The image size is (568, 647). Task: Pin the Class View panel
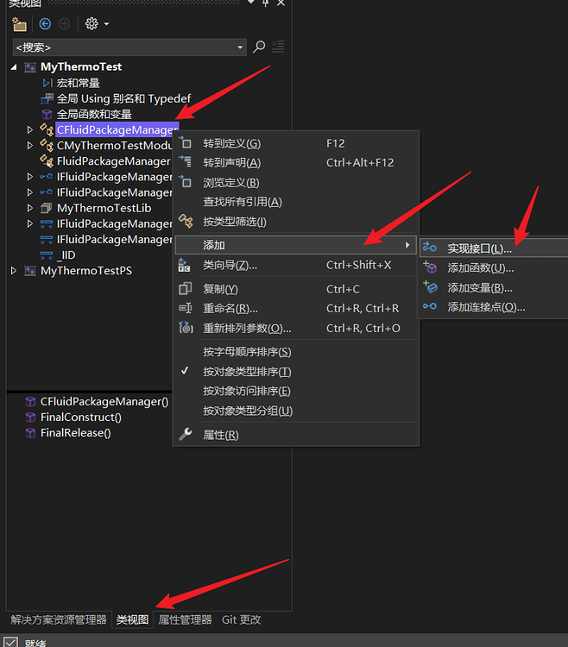click(x=266, y=4)
